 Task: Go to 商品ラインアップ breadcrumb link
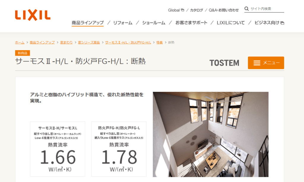pyautogui.click(x=42, y=42)
